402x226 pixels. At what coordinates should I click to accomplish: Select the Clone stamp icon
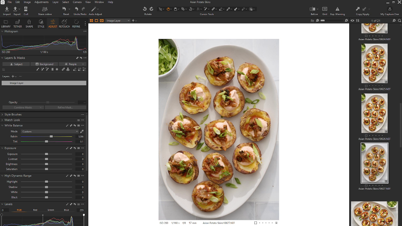(68, 69)
